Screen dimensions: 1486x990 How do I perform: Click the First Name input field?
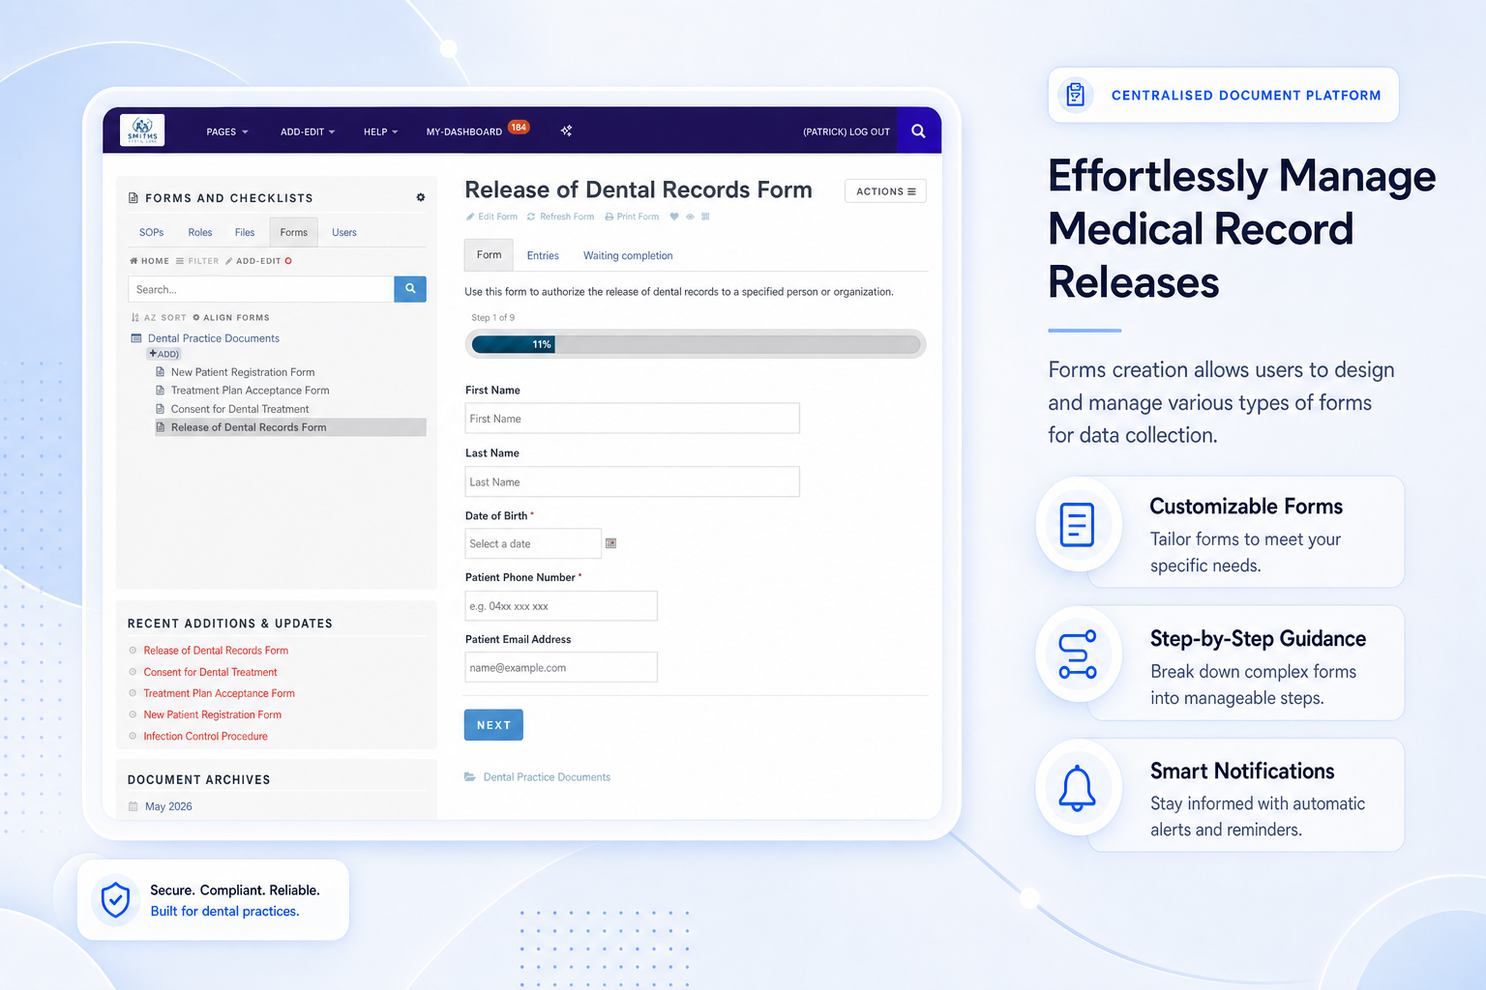[632, 419]
